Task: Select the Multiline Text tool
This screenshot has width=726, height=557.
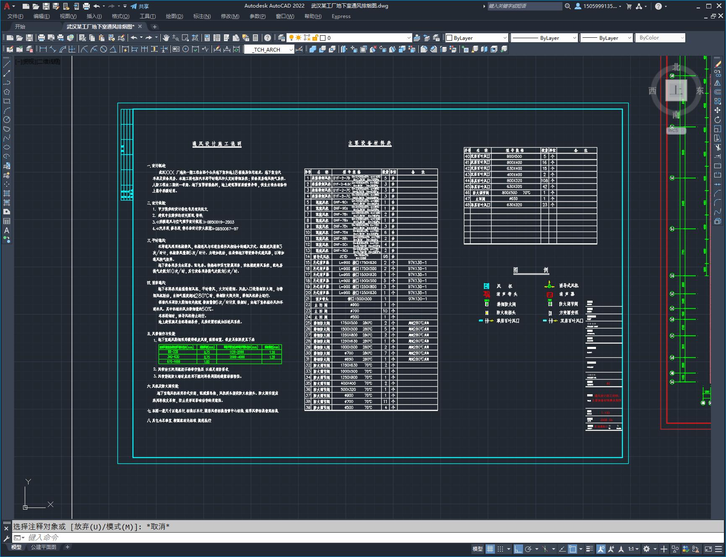Action: point(7,230)
